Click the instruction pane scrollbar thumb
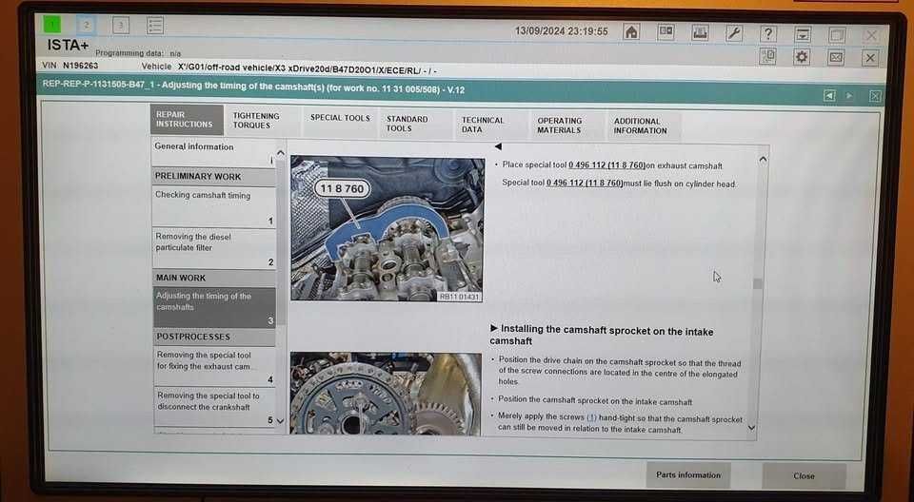914x502 pixels. tap(757, 283)
